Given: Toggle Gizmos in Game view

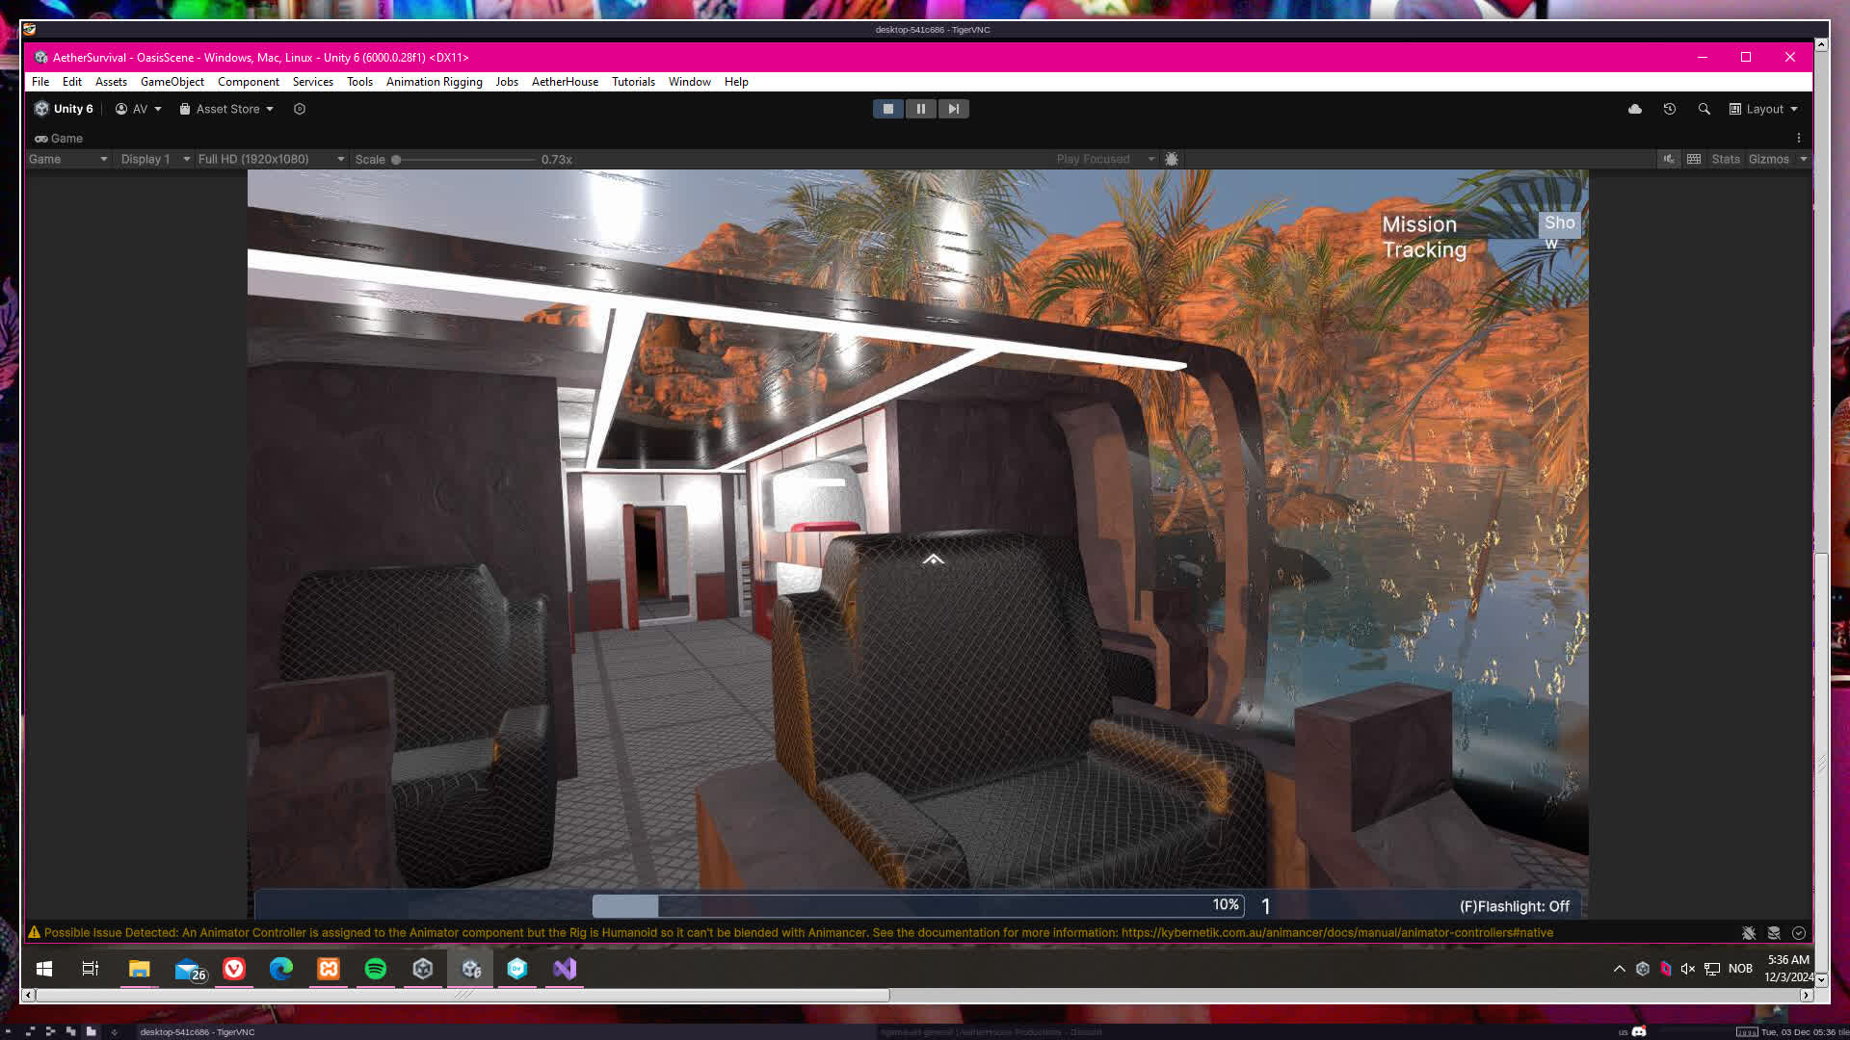Looking at the screenshot, I should click(x=1768, y=159).
